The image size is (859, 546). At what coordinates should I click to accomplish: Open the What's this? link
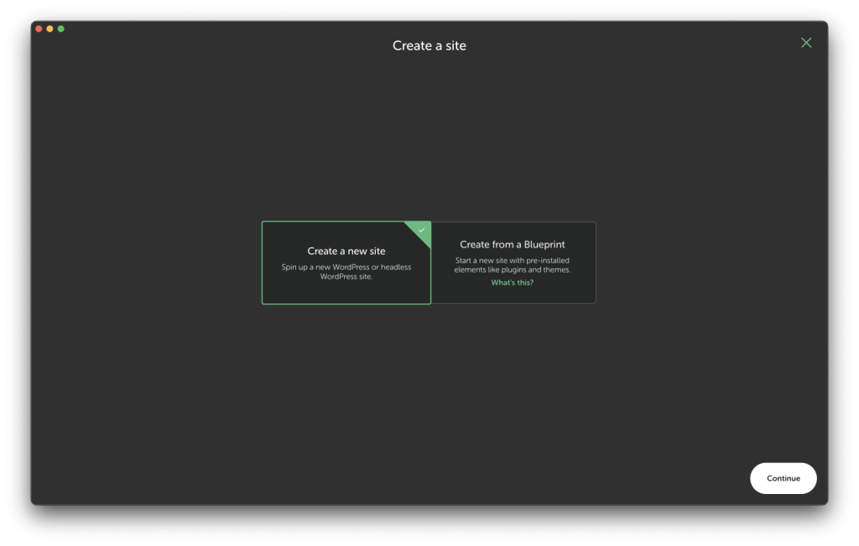(x=513, y=283)
